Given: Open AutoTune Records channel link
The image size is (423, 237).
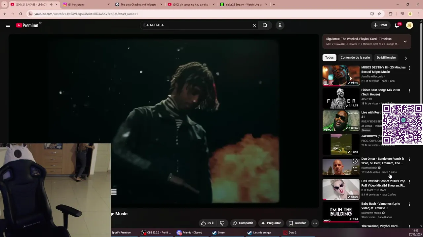Looking at the screenshot, I should [x=373, y=76].
